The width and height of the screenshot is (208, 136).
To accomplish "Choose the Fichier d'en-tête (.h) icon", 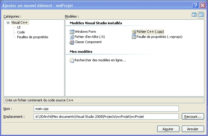I will [72, 37].
